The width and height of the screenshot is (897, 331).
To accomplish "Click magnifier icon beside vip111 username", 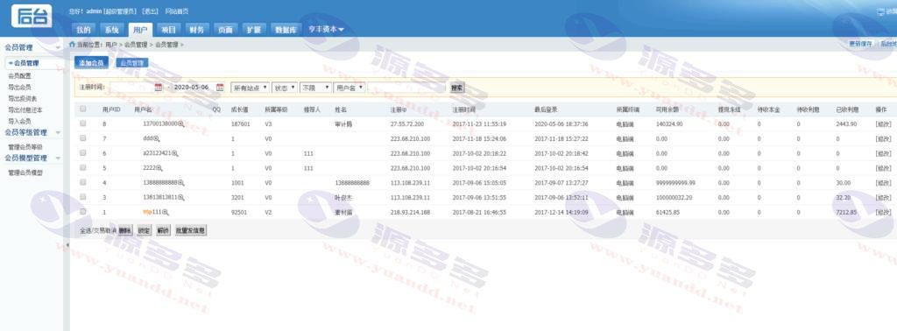I will tap(166, 212).
